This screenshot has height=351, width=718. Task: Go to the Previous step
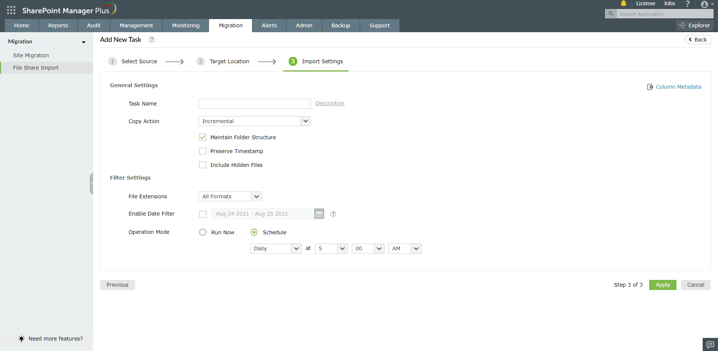pos(117,285)
